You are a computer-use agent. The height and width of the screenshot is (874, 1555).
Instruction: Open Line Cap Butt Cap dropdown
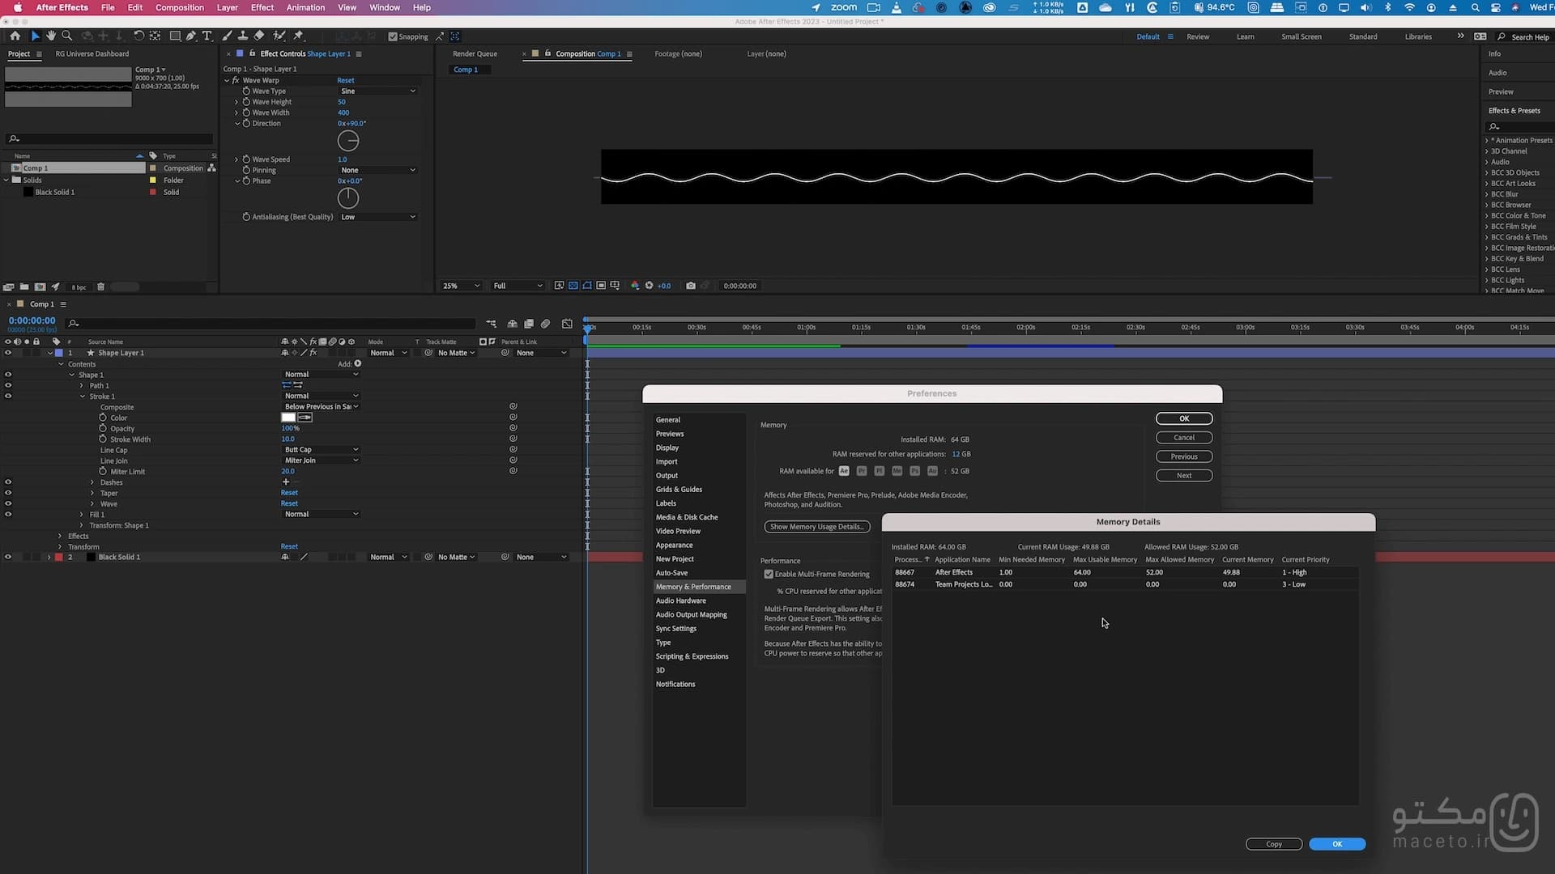321,450
